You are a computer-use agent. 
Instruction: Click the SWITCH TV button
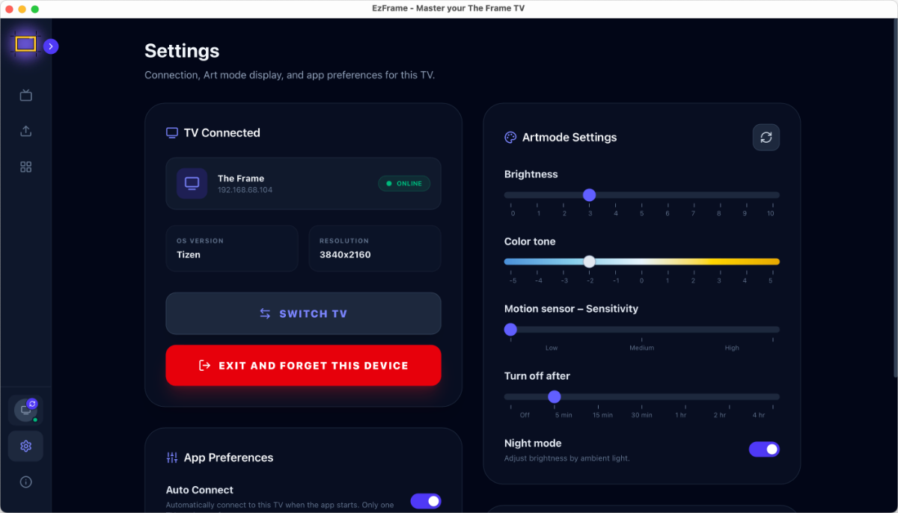(303, 313)
